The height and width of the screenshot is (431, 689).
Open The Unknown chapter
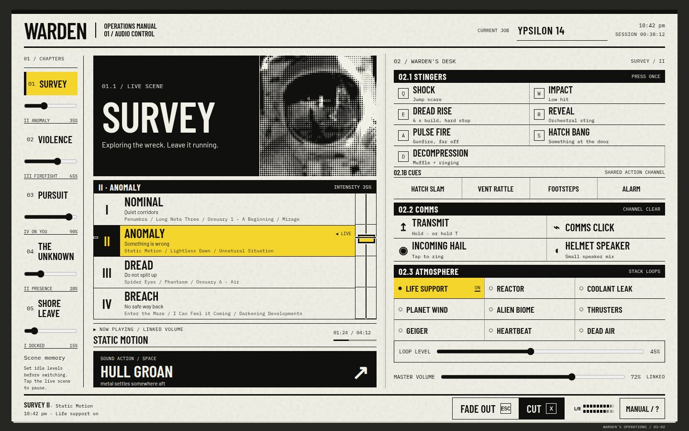pyautogui.click(x=51, y=251)
